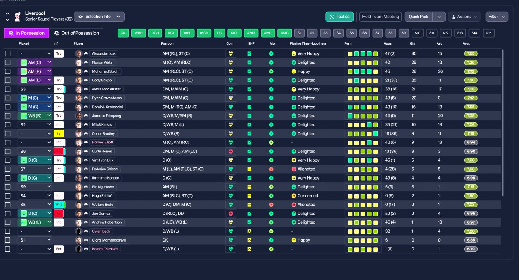Image resolution: width=519 pixels, height=280 pixels.
Task: Click Kostas Tsimikas' Set status icon
Action: tap(58, 249)
